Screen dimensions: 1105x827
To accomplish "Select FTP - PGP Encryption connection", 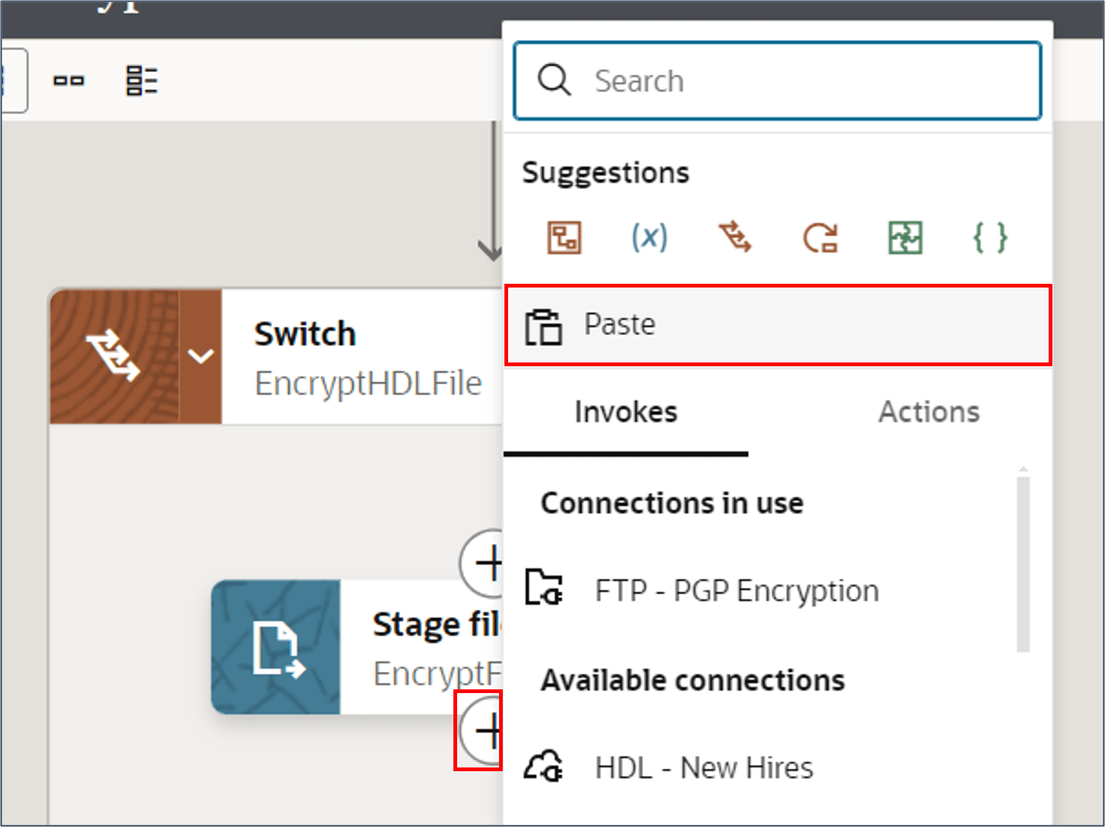I will (736, 590).
